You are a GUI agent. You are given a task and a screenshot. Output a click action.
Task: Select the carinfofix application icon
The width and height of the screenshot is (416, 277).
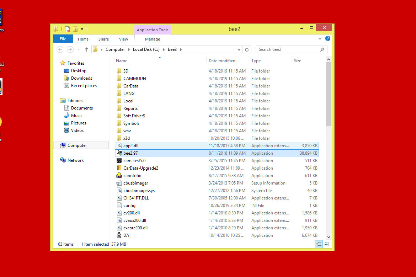click(x=119, y=176)
